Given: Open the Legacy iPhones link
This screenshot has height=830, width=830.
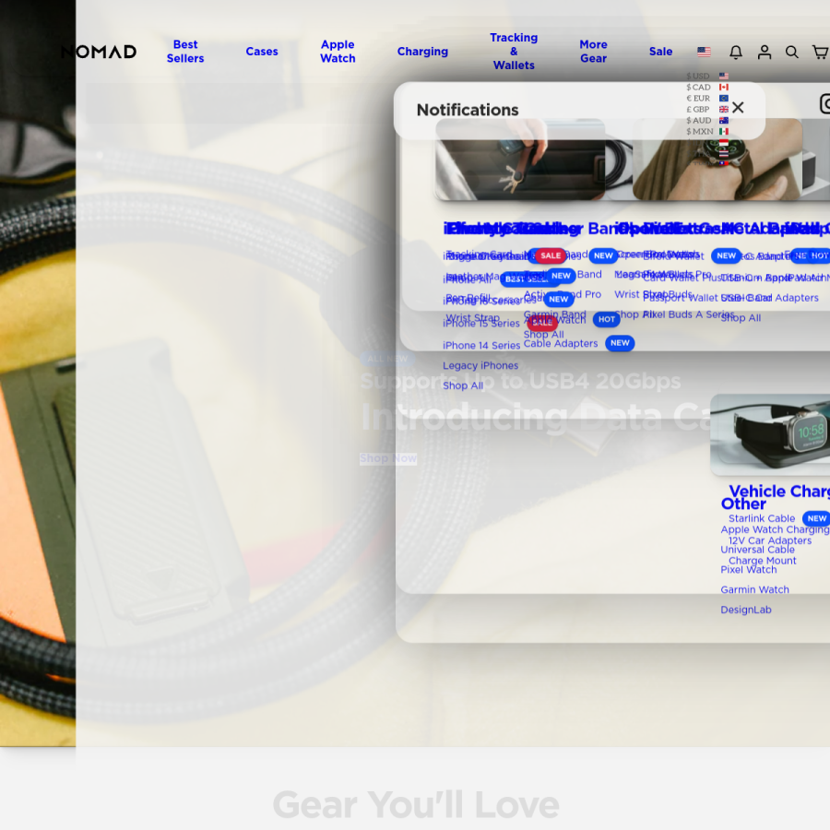Looking at the screenshot, I should click(480, 366).
